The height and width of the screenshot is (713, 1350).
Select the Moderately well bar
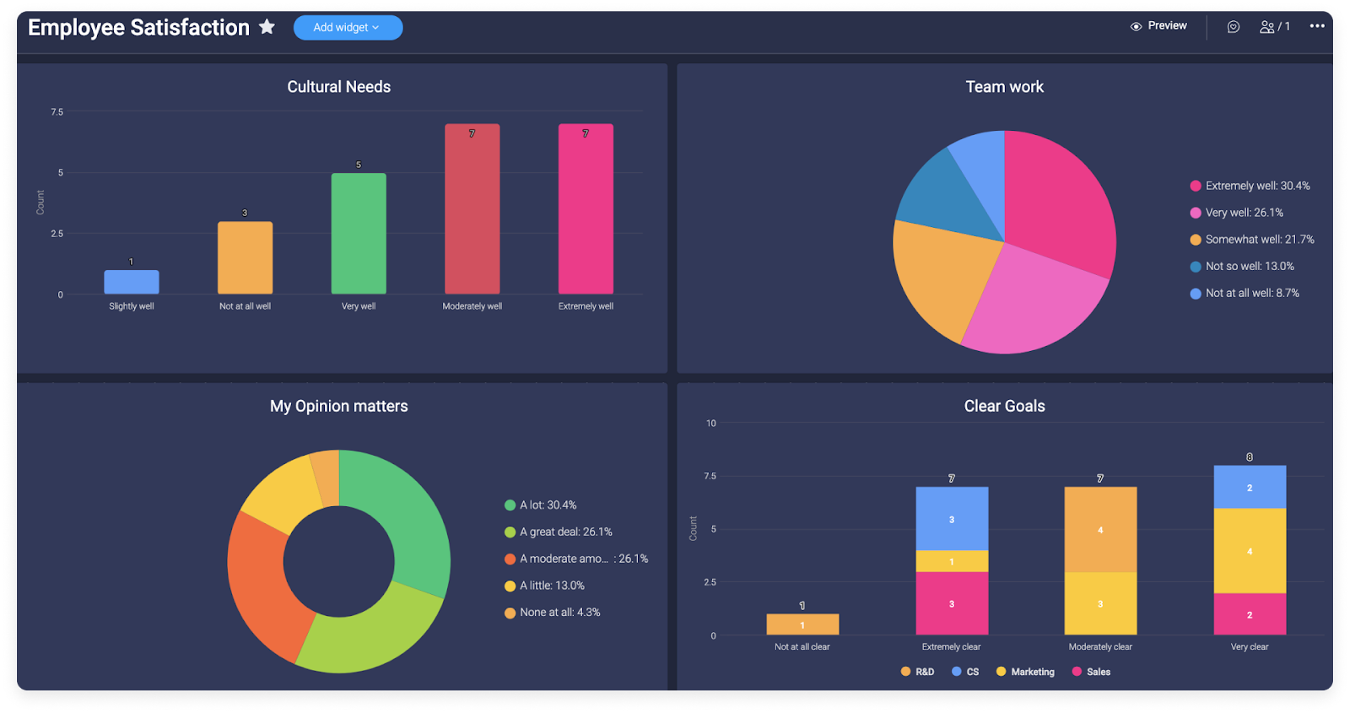pos(472,209)
